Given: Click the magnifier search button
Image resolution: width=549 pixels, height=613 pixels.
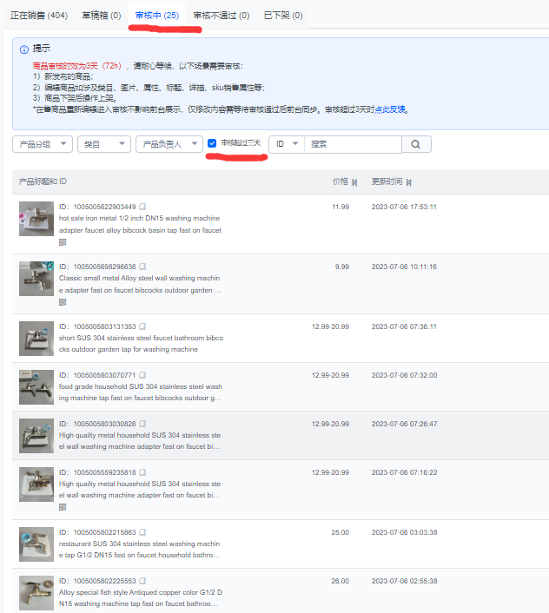Looking at the screenshot, I should click(x=416, y=144).
